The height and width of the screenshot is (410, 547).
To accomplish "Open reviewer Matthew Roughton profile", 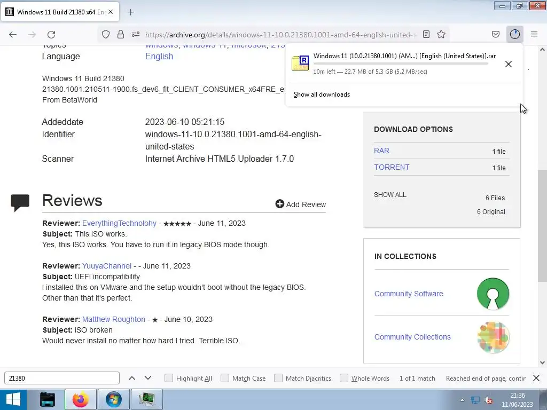I will coord(114,319).
